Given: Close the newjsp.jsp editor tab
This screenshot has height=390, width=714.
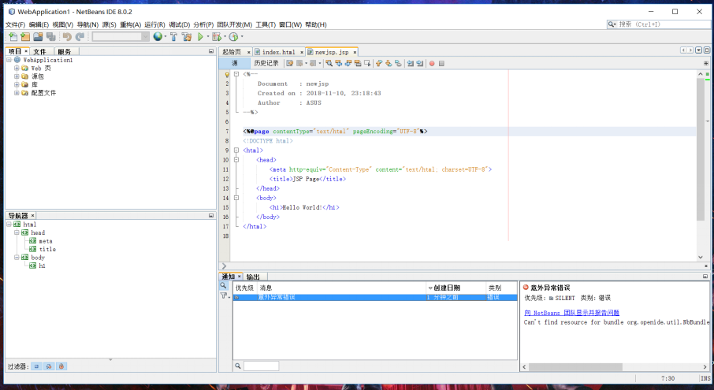Looking at the screenshot, I should 355,52.
